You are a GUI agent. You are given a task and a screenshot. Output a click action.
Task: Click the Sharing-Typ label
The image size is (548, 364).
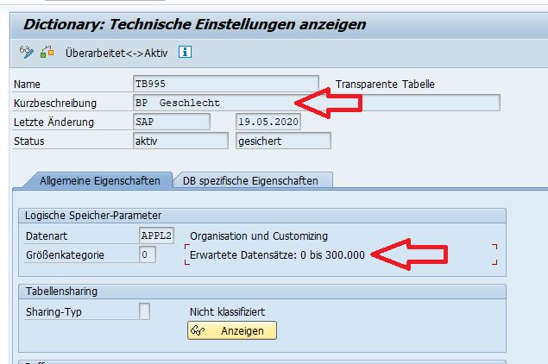[54, 312]
